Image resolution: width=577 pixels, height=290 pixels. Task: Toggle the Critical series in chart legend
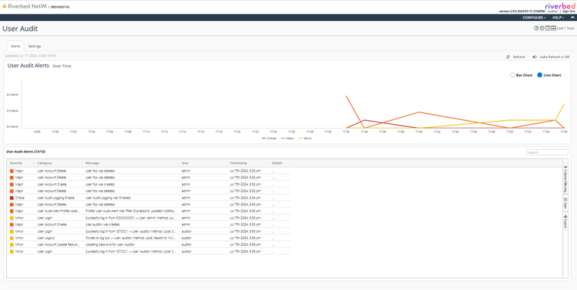pyautogui.click(x=270, y=138)
